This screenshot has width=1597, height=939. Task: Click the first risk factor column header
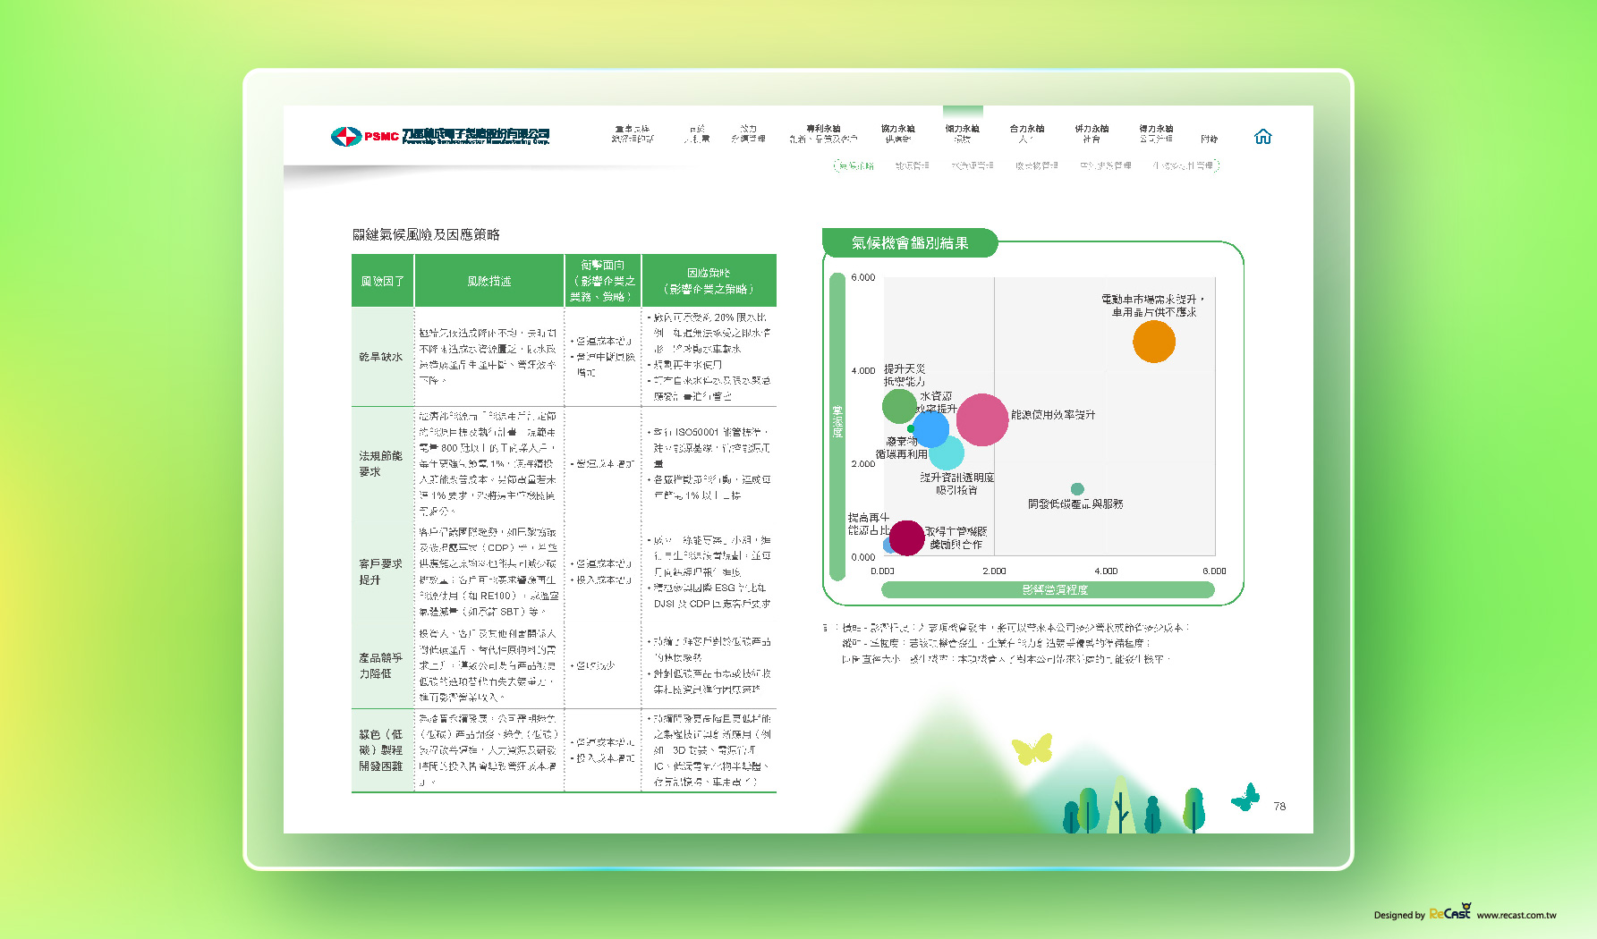383,281
